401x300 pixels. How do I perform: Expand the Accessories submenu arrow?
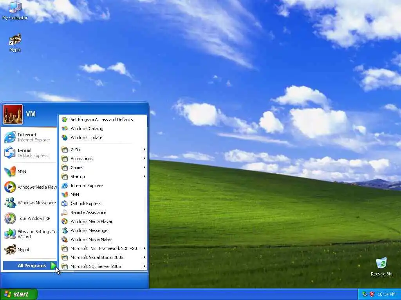pos(144,159)
